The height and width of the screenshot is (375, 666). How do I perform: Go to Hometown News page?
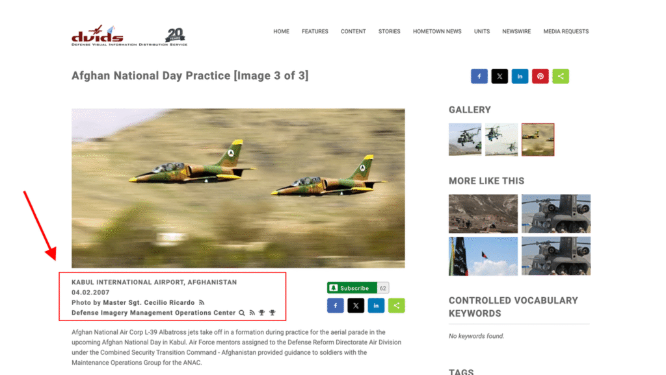pos(437,31)
